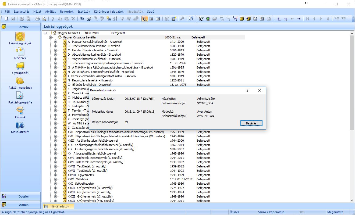Viewport: 355px width, 215px height.
Task: Click Megmutatá in status bar
Action: tap(335, 212)
